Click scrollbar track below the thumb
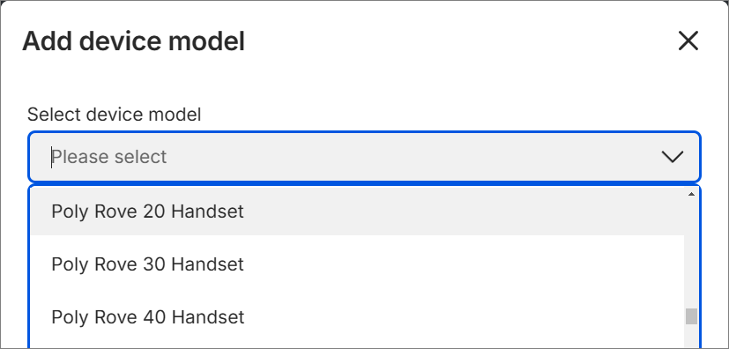 click(x=691, y=337)
